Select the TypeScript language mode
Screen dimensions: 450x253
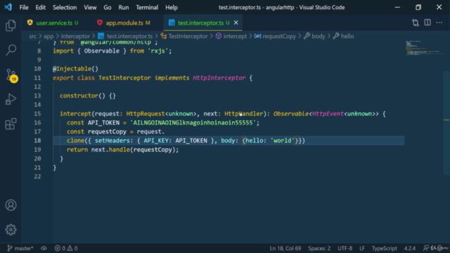tap(385, 248)
